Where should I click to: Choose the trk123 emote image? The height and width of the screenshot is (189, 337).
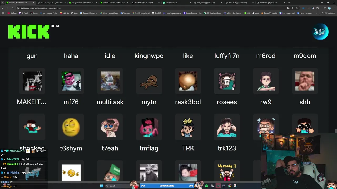click(x=227, y=127)
